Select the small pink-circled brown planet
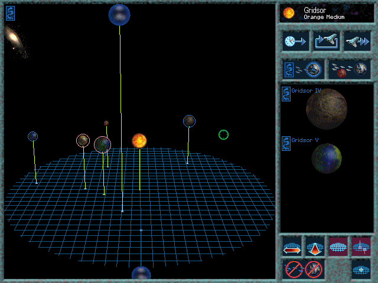 [x=83, y=140]
